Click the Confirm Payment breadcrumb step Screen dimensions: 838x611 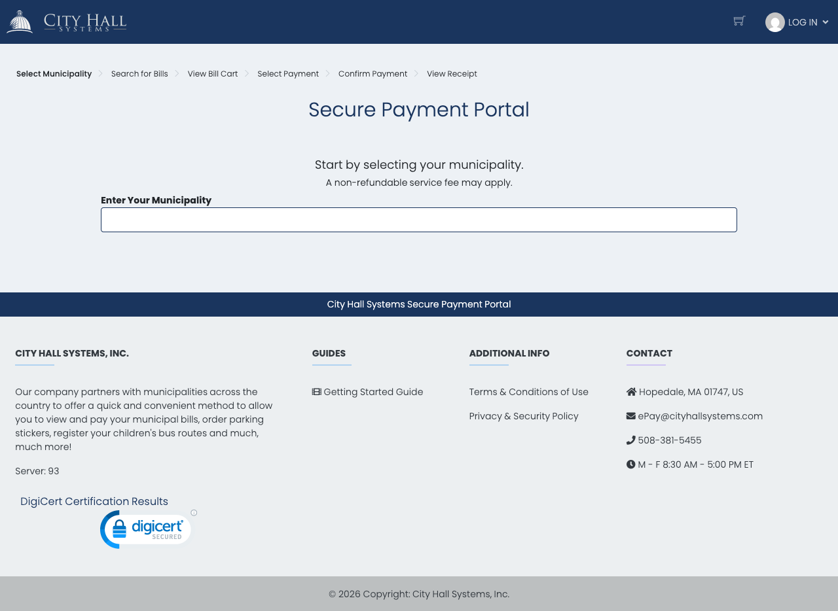(x=373, y=74)
